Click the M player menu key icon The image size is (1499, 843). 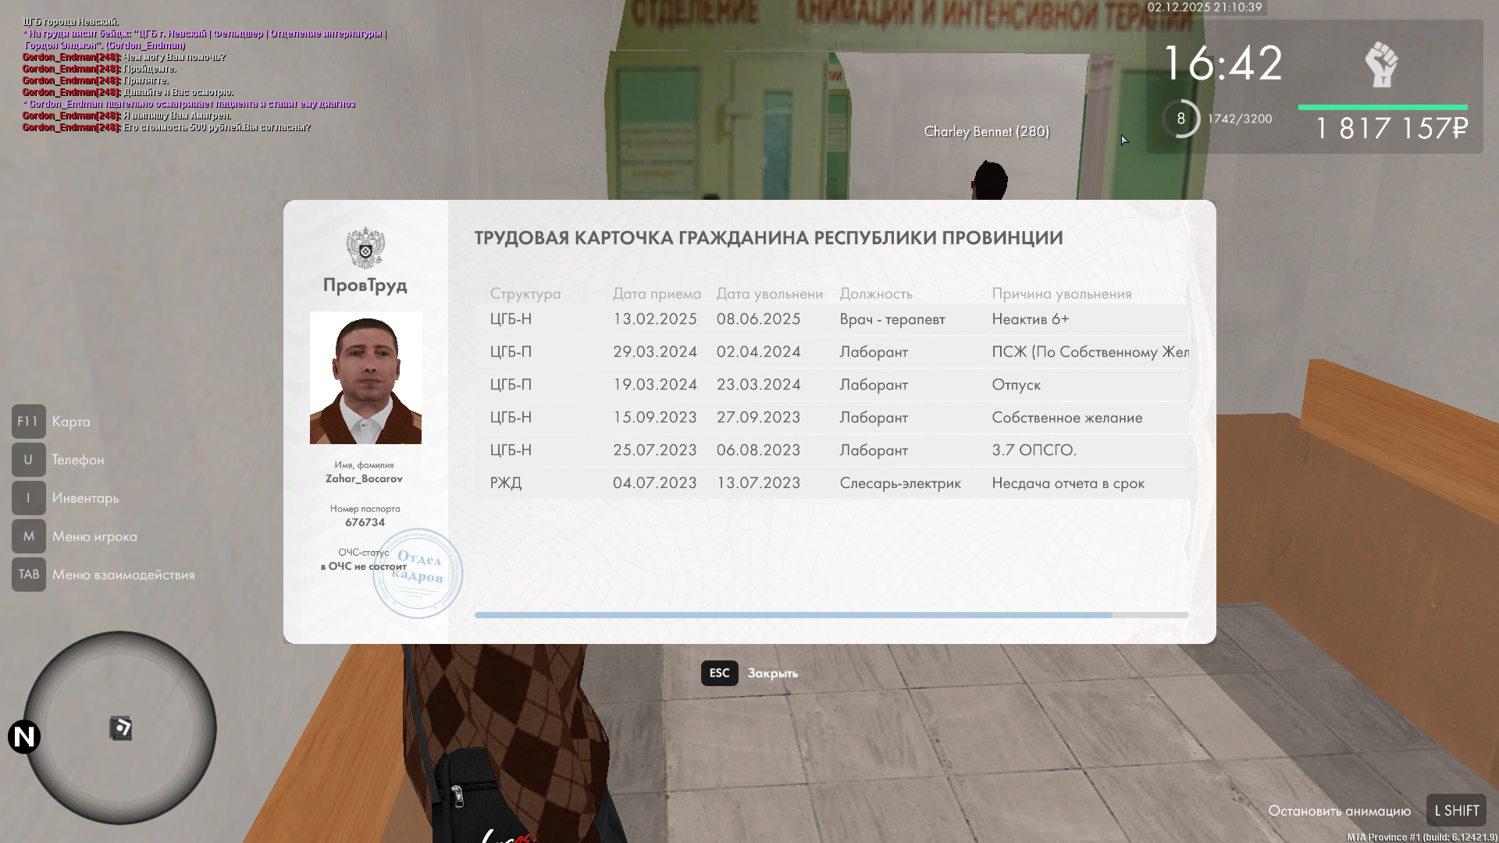click(x=28, y=536)
